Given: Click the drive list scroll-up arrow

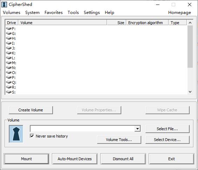Looking at the screenshot, I should 190,23.
